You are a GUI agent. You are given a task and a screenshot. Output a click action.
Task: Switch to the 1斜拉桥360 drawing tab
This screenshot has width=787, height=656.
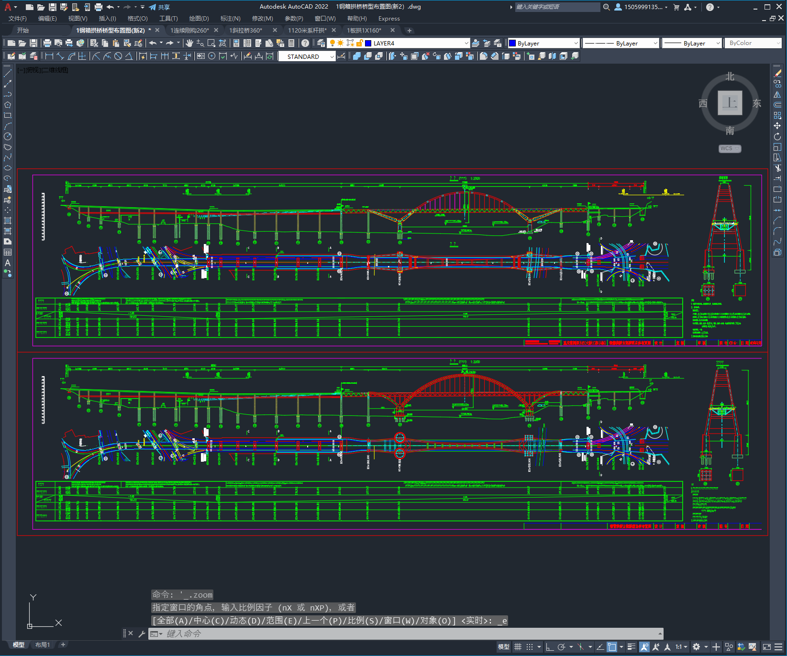click(246, 30)
